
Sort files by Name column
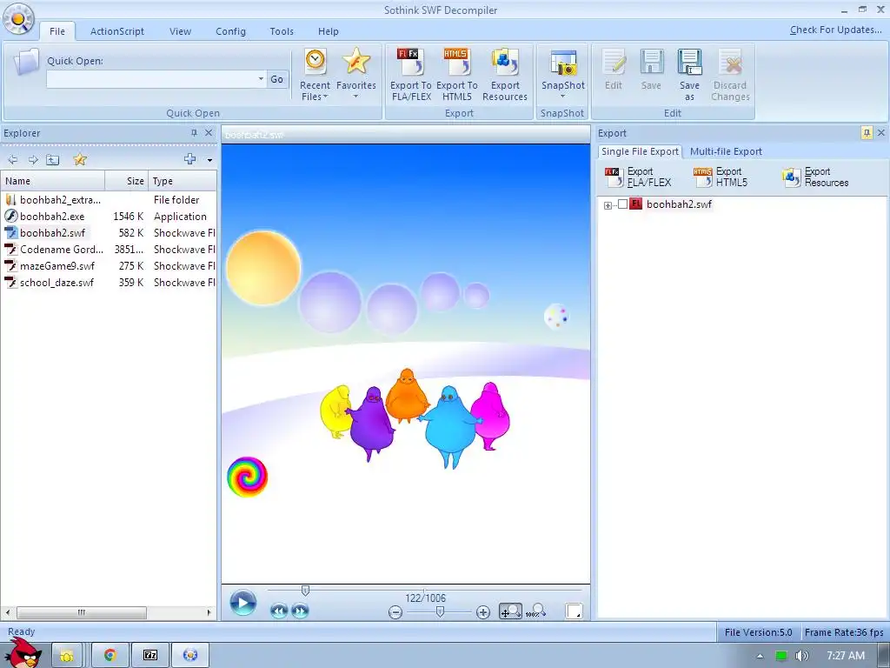pos(53,181)
